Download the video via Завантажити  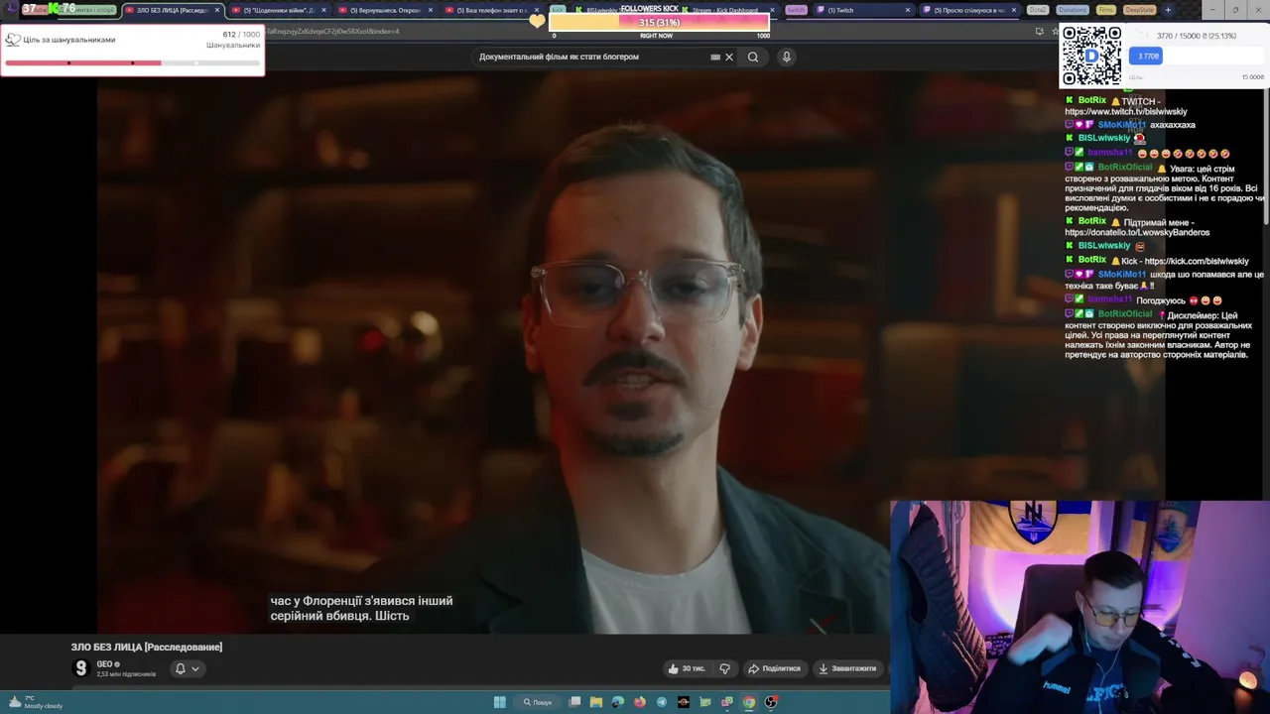pos(847,668)
